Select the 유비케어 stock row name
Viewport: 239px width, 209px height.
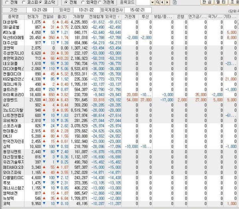click(10, 121)
